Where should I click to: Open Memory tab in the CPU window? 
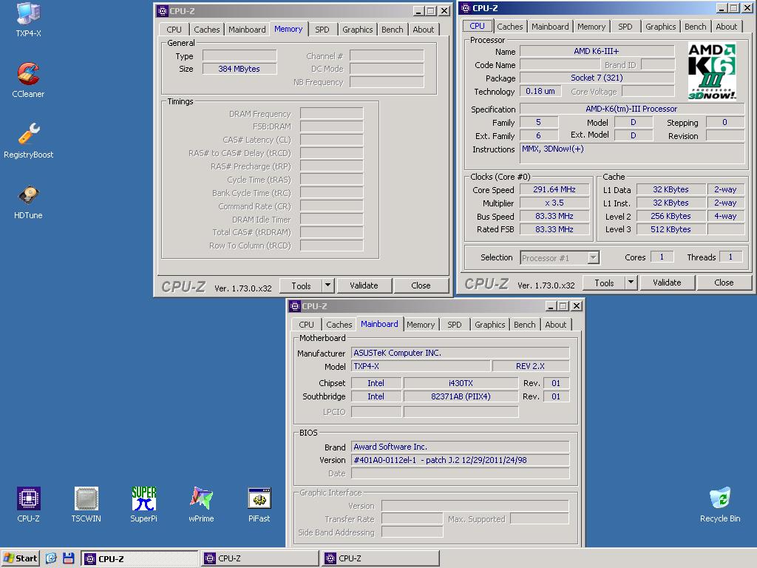(x=591, y=27)
